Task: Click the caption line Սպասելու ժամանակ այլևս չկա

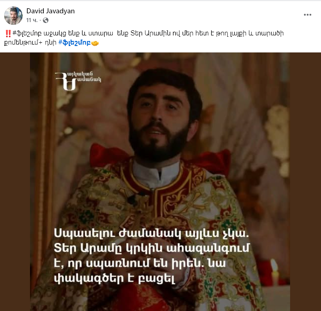Action: 151,233
